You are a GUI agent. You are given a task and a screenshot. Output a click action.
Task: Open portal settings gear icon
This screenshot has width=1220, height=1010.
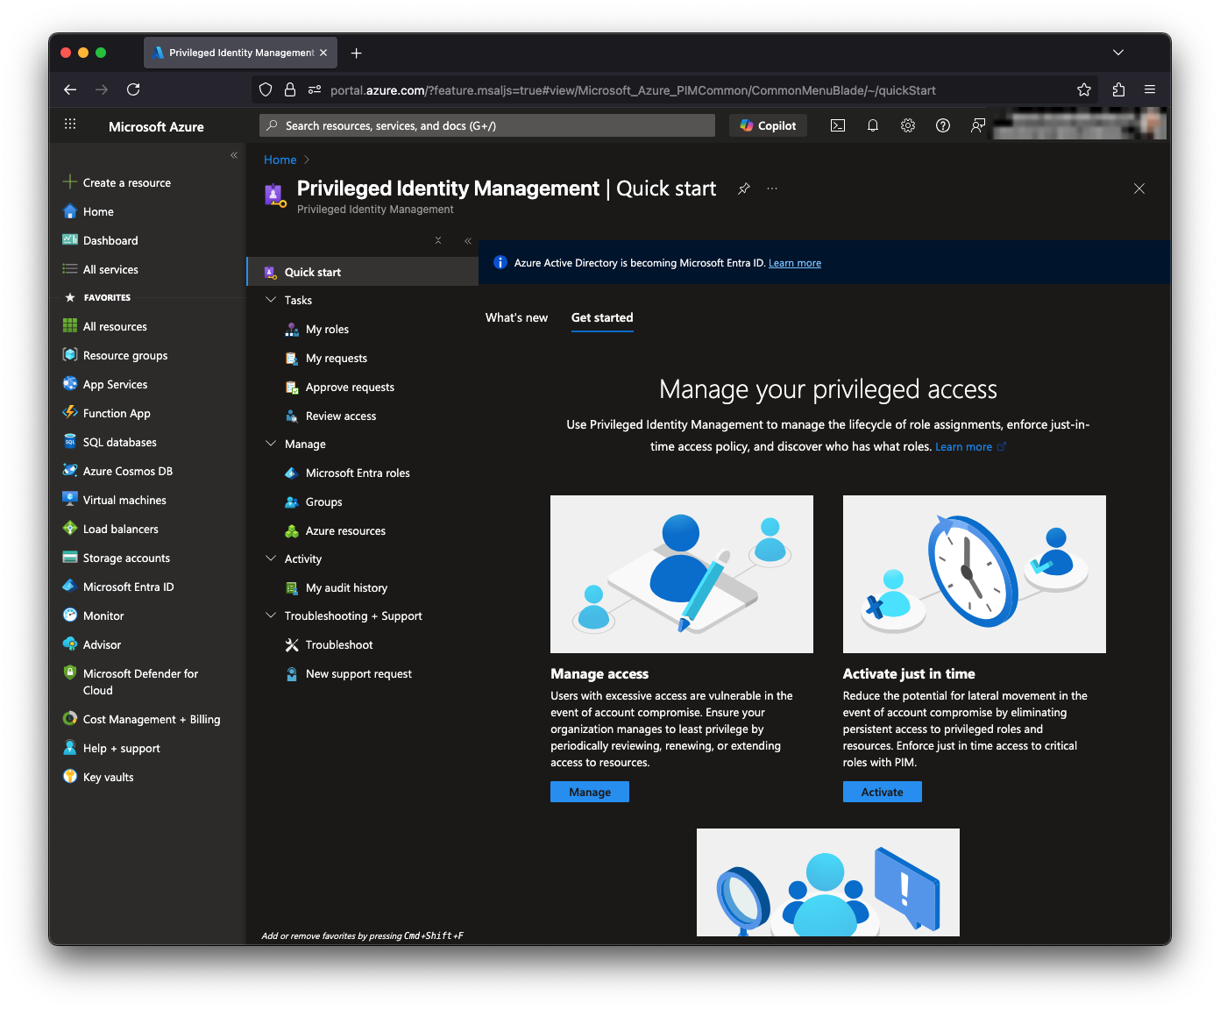(908, 125)
